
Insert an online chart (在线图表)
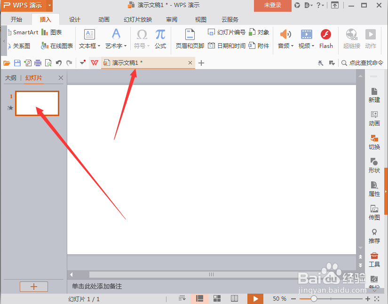(x=57, y=46)
